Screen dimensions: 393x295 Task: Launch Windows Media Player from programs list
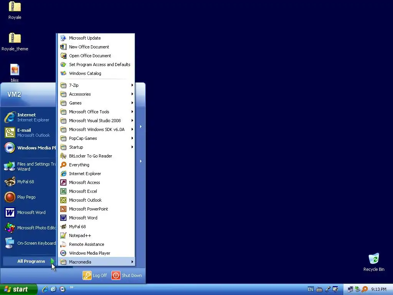point(96,253)
